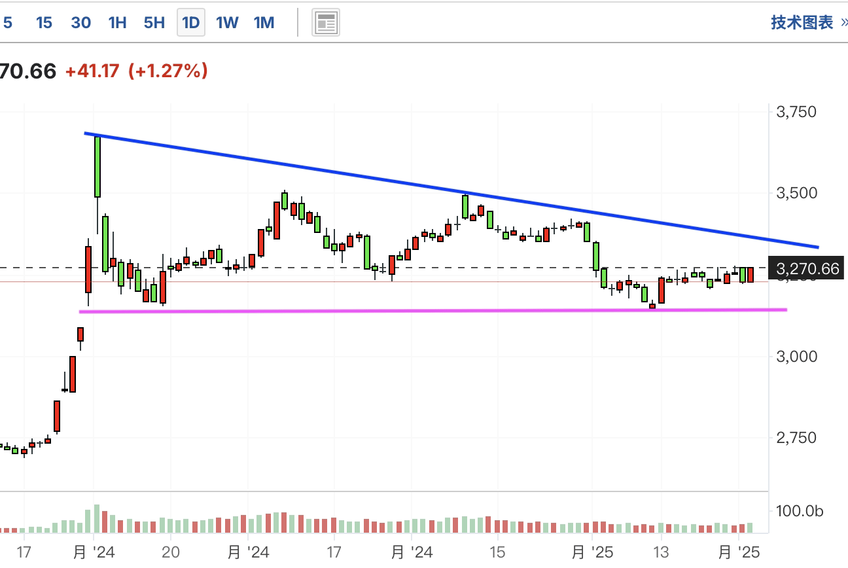Switch to the 1W weekly timeframe
This screenshot has width=848, height=568.
click(x=227, y=23)
